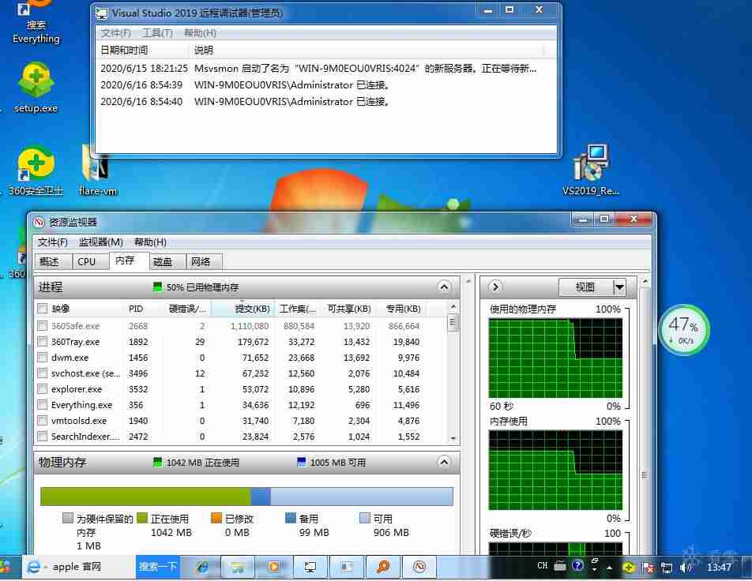The image size is (752, 581).
Task: Open 文件(F) menu in remote debugger window
Action: (115, 33)
